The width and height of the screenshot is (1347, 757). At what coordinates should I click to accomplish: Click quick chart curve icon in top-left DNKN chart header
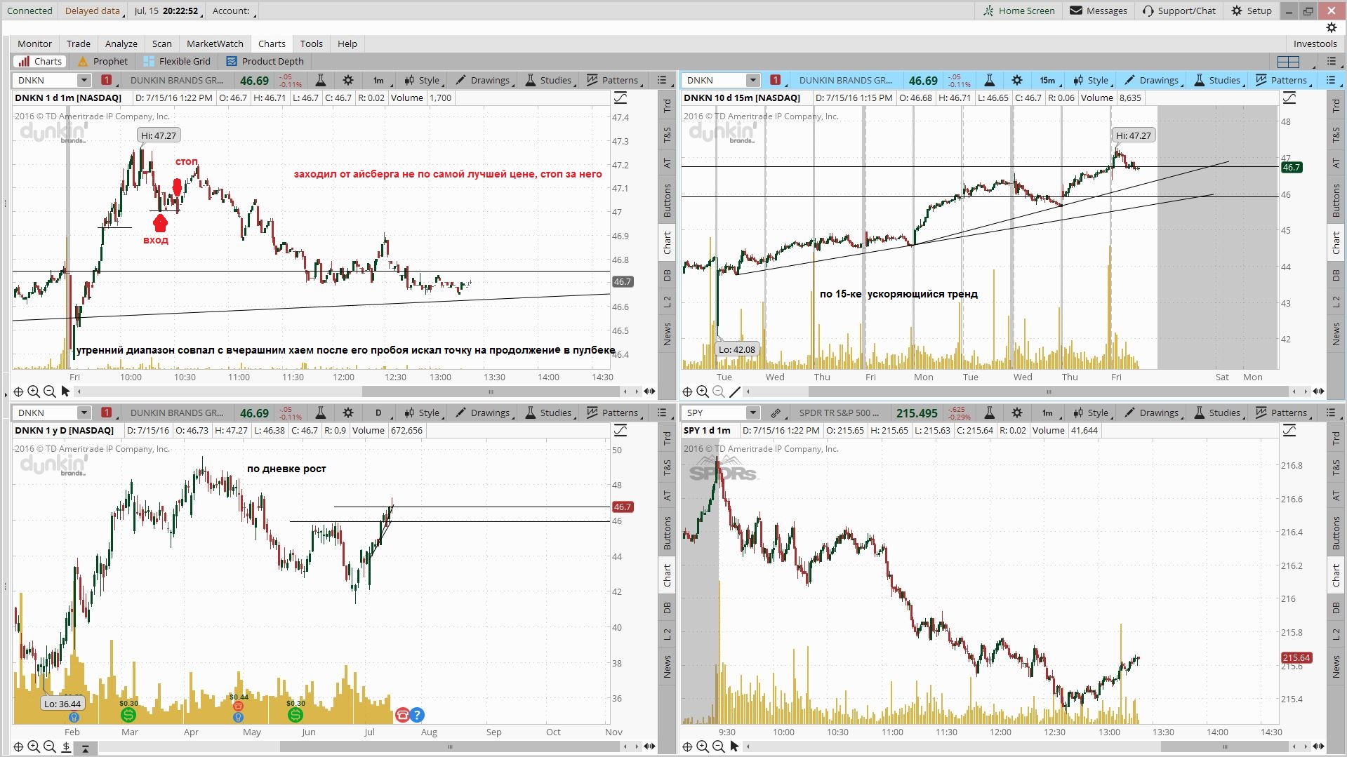point(621,98)
